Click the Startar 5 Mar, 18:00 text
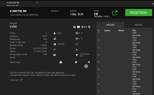Viewport: 154px width, 95px height. coord(77,14)
